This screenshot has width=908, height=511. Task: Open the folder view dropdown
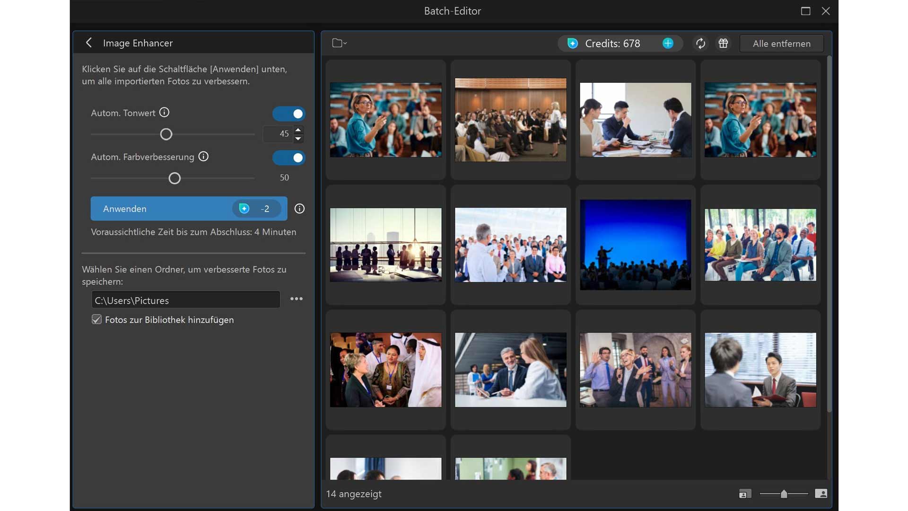tap(339, 43)
